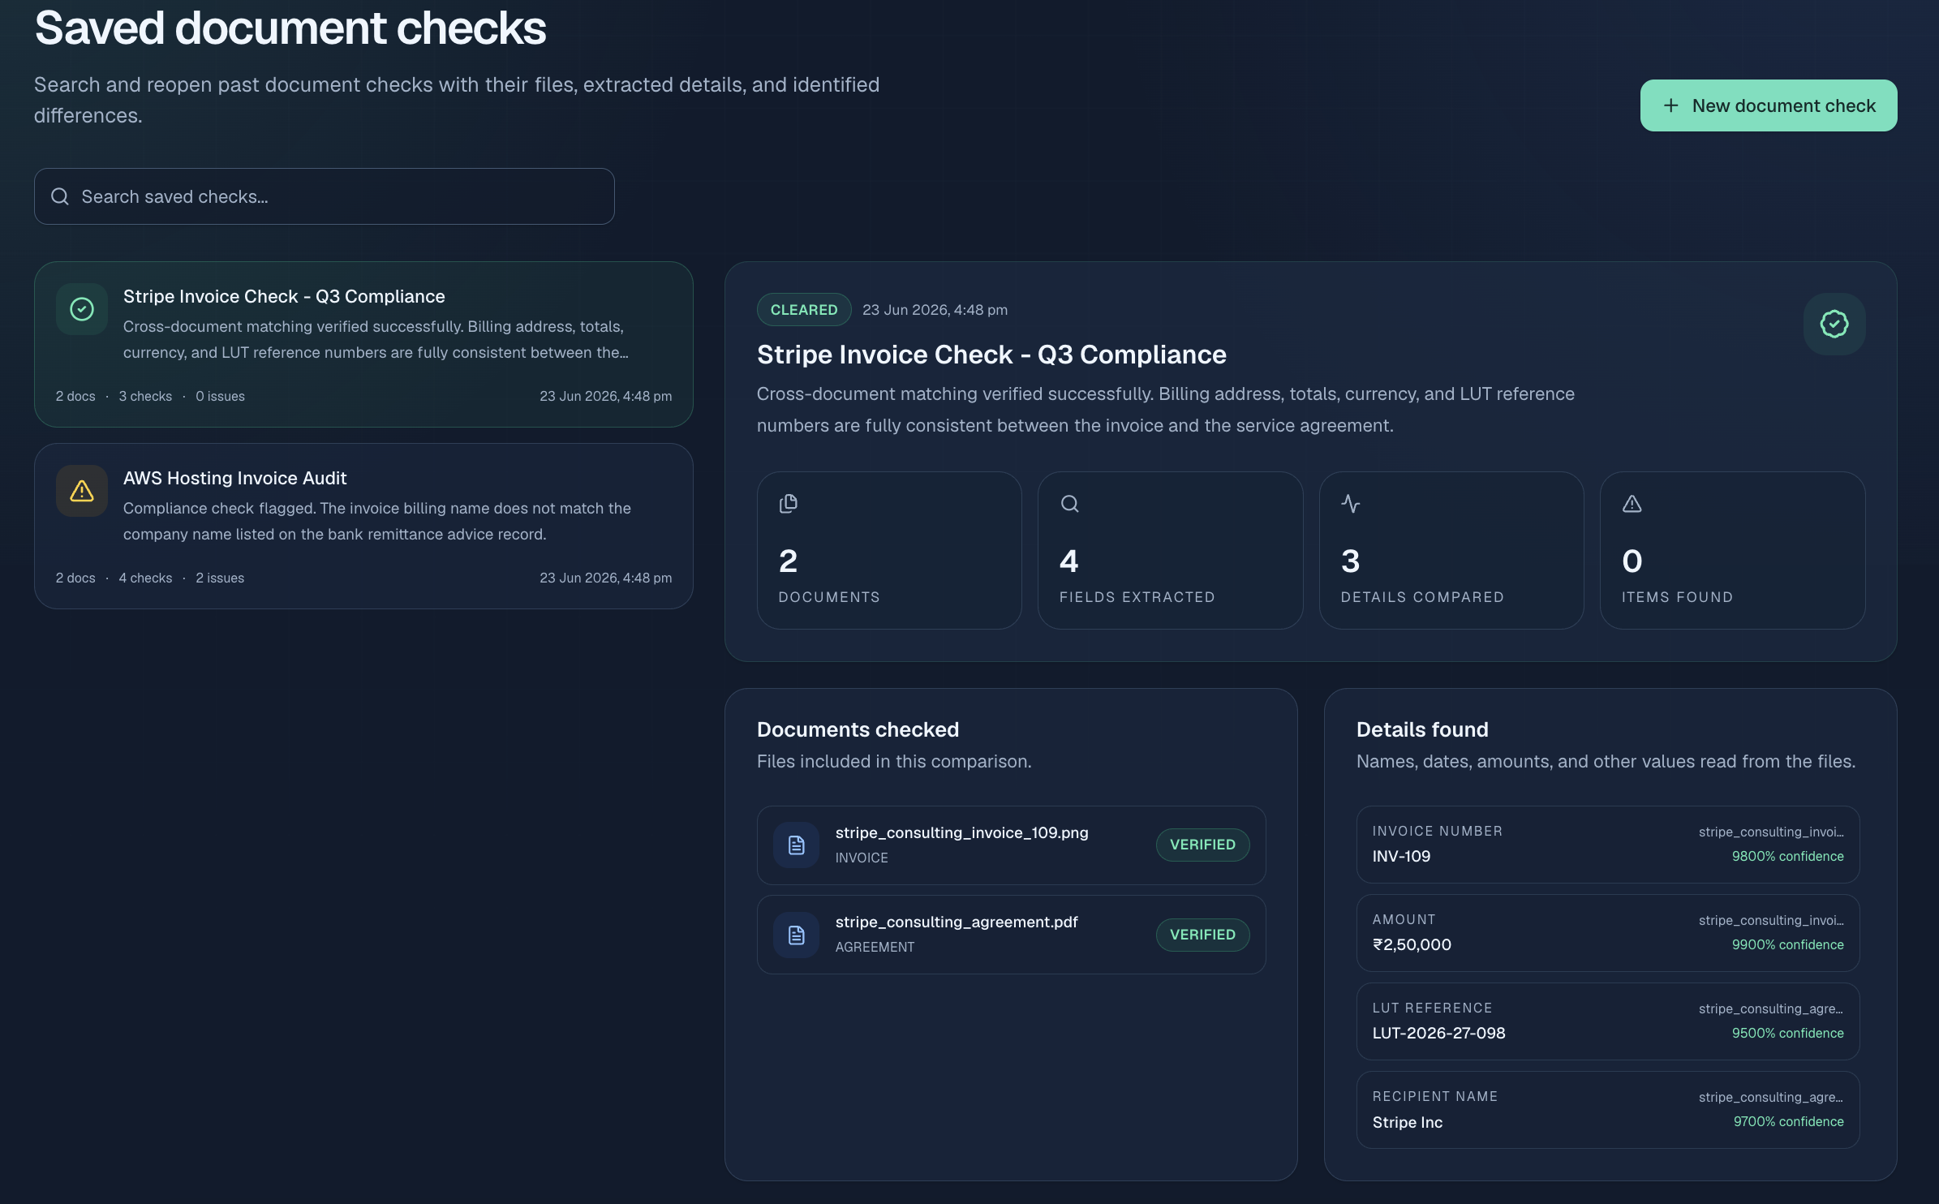Click 9500% confidence label
This screenshot has width=1939, height=1204.
pyautogui.click(x=1787, y=1033)
